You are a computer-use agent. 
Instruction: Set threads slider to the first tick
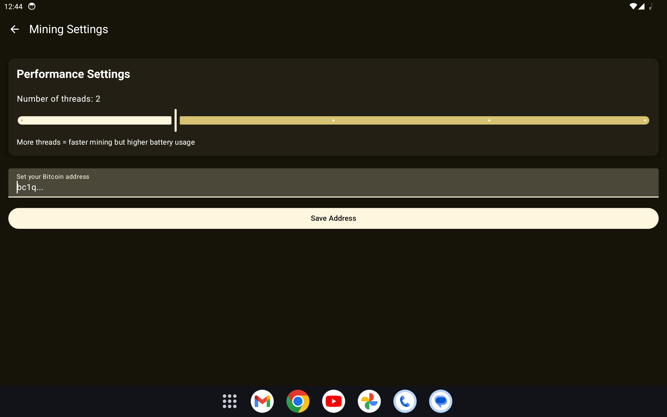(x=22, y=120)
